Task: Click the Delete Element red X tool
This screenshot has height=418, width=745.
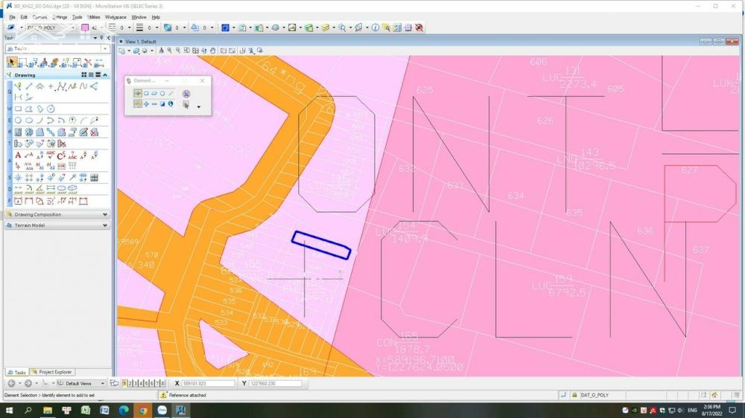Action: tap(88, 62)
